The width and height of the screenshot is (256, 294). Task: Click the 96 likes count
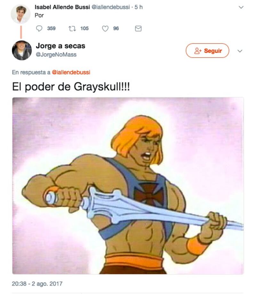[116, 29]
